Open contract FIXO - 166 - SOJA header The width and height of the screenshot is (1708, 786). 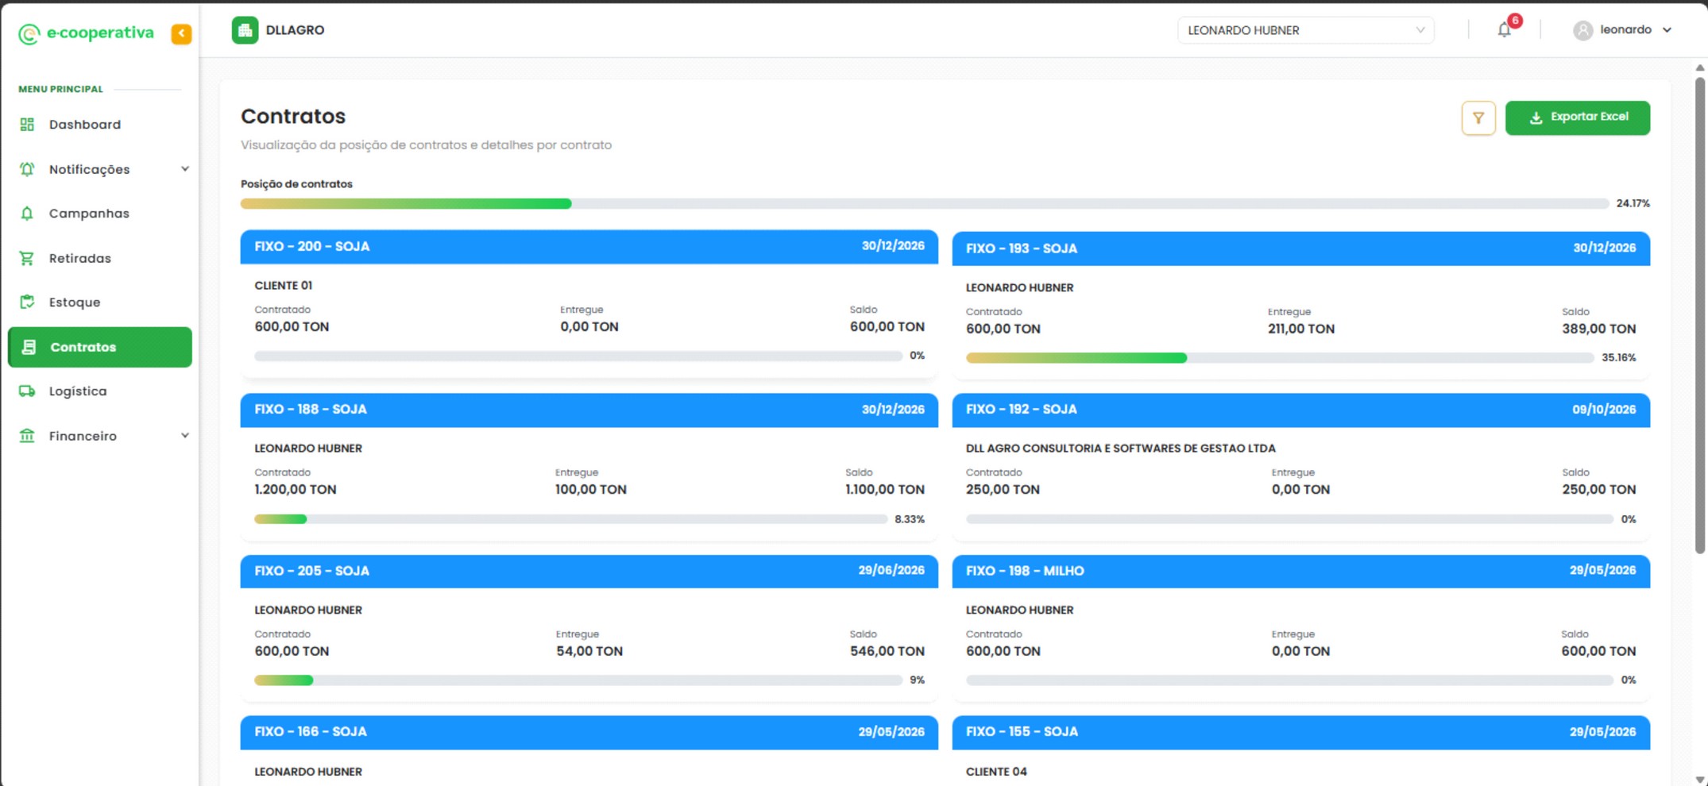(x=589, y=732)
